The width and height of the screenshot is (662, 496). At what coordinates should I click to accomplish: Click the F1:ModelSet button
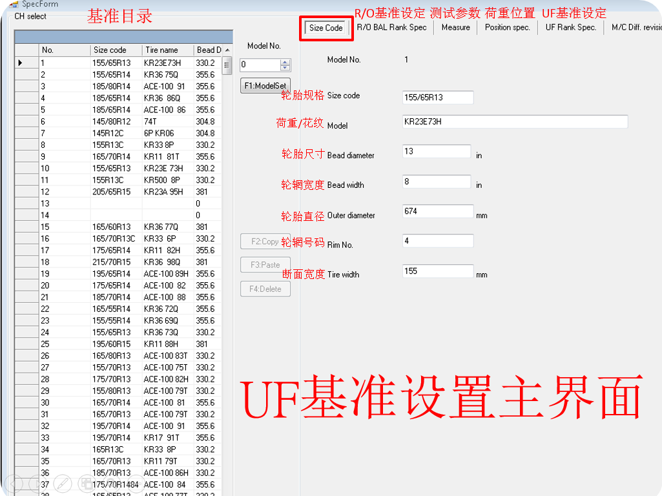pyautogui.click(x=265, y=85)
